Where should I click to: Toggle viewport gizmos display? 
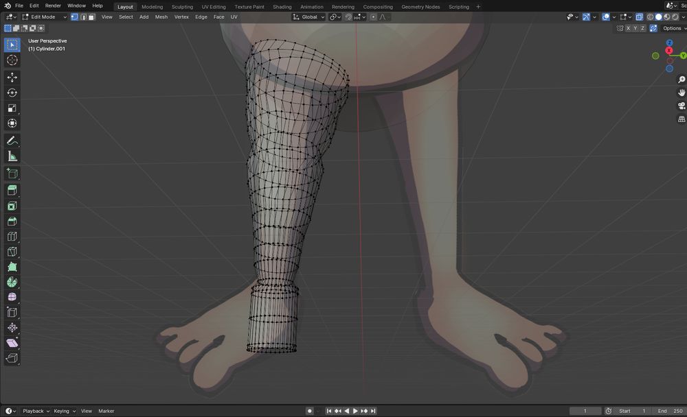click(x=586, y=17)
